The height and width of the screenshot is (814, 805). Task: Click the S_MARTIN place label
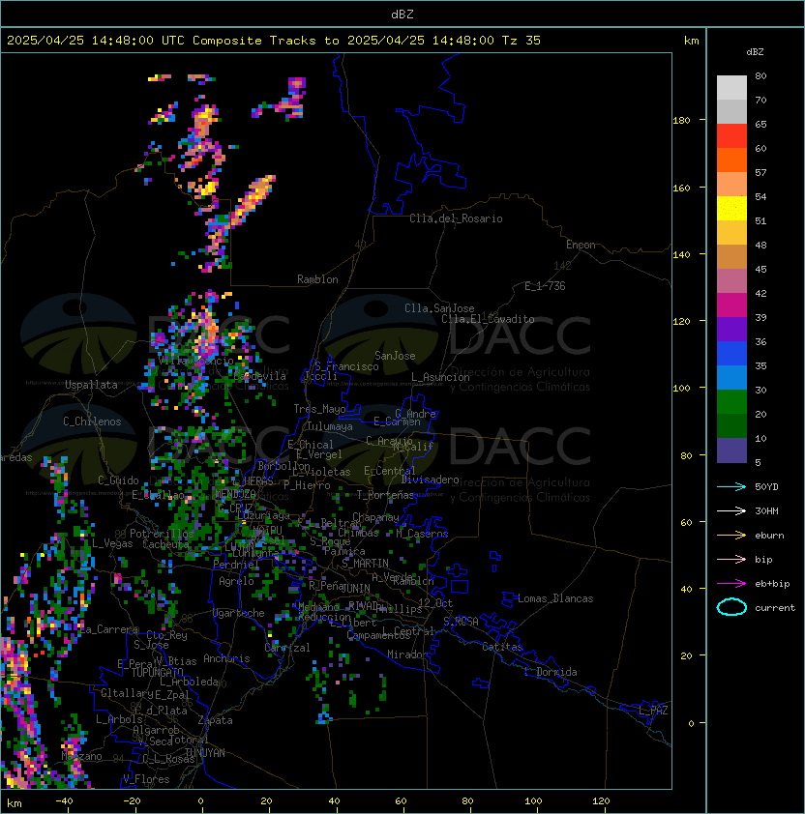click(x=366, y=564)
